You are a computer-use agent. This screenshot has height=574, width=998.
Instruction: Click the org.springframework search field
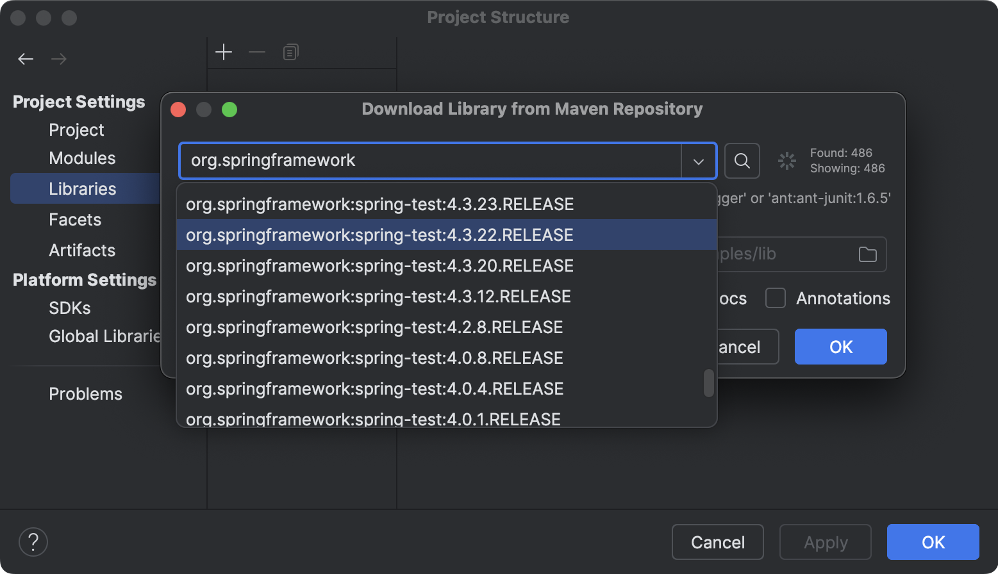(429, 161)
